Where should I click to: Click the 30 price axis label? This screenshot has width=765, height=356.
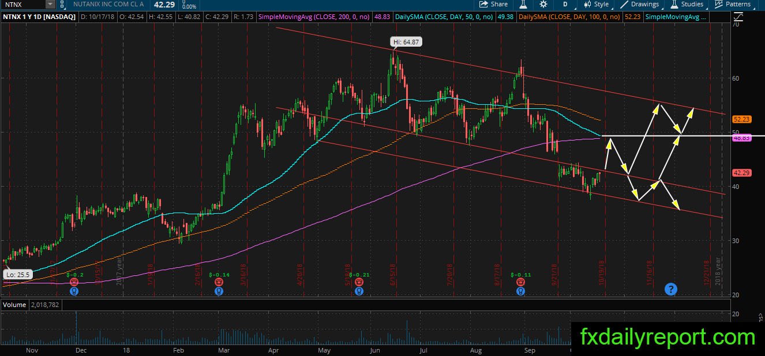coord(736,241)
